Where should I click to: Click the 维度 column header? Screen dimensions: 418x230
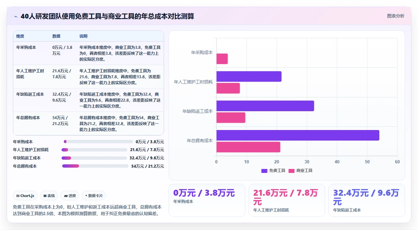(20, 36)
